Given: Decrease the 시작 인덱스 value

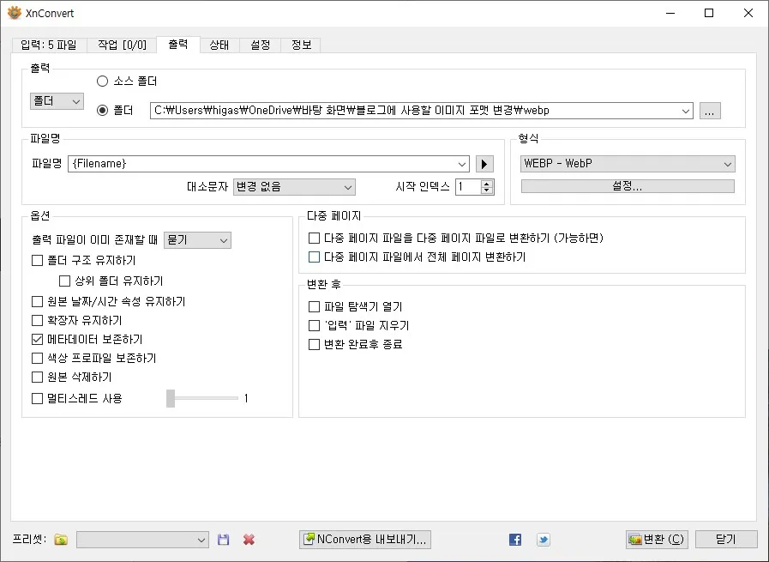Looking at the screenshot, I should click(x=486, y=190).
